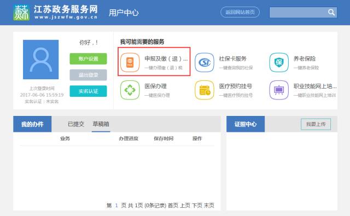Open the purple 职业技能网上培训 icon
Viewport: 350px width, 216px height.
point(279,90)
